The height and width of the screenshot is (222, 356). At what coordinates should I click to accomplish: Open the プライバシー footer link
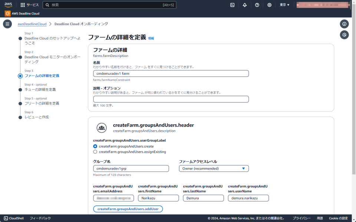pyautogui.click(x=301, y=218)
